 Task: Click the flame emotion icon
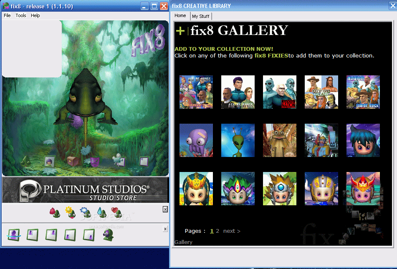(x=55, y=213)
